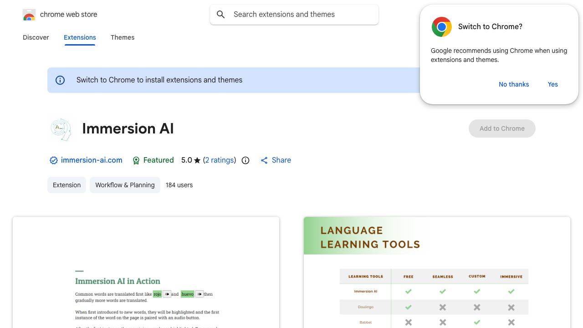Switch to the Themes tab
The image size is (583, 328).
click(123, 37)
